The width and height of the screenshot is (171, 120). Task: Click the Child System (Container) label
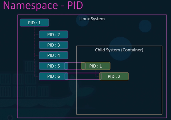click(x=119, y=50)
